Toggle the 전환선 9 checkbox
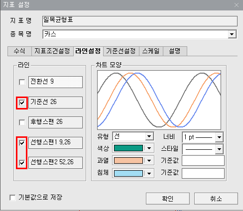Viewport: 243px width, 211px height. tap(22, 82)
